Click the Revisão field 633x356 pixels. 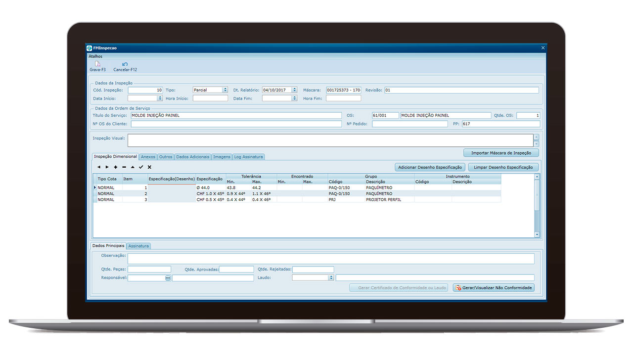pyautogui.click(x=461, y=90)
